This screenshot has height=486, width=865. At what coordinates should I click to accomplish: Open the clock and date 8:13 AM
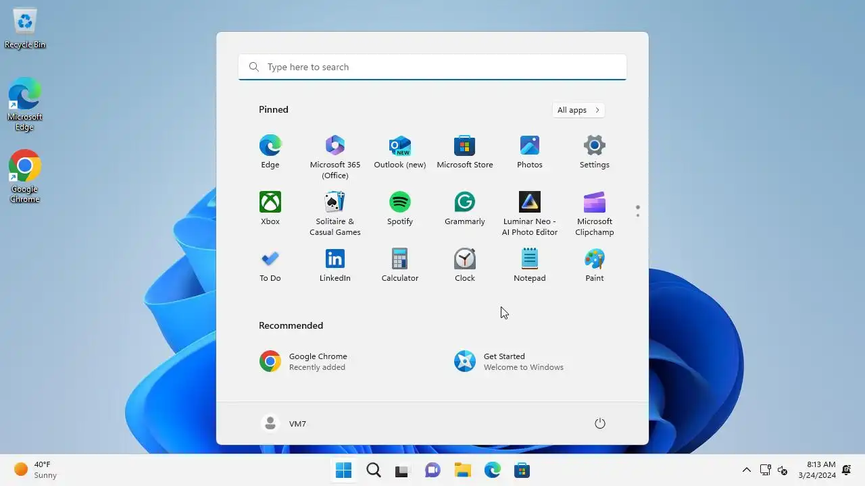point(817,470)
